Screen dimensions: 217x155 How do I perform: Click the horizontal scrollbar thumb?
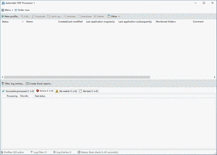tap(77, 77)
